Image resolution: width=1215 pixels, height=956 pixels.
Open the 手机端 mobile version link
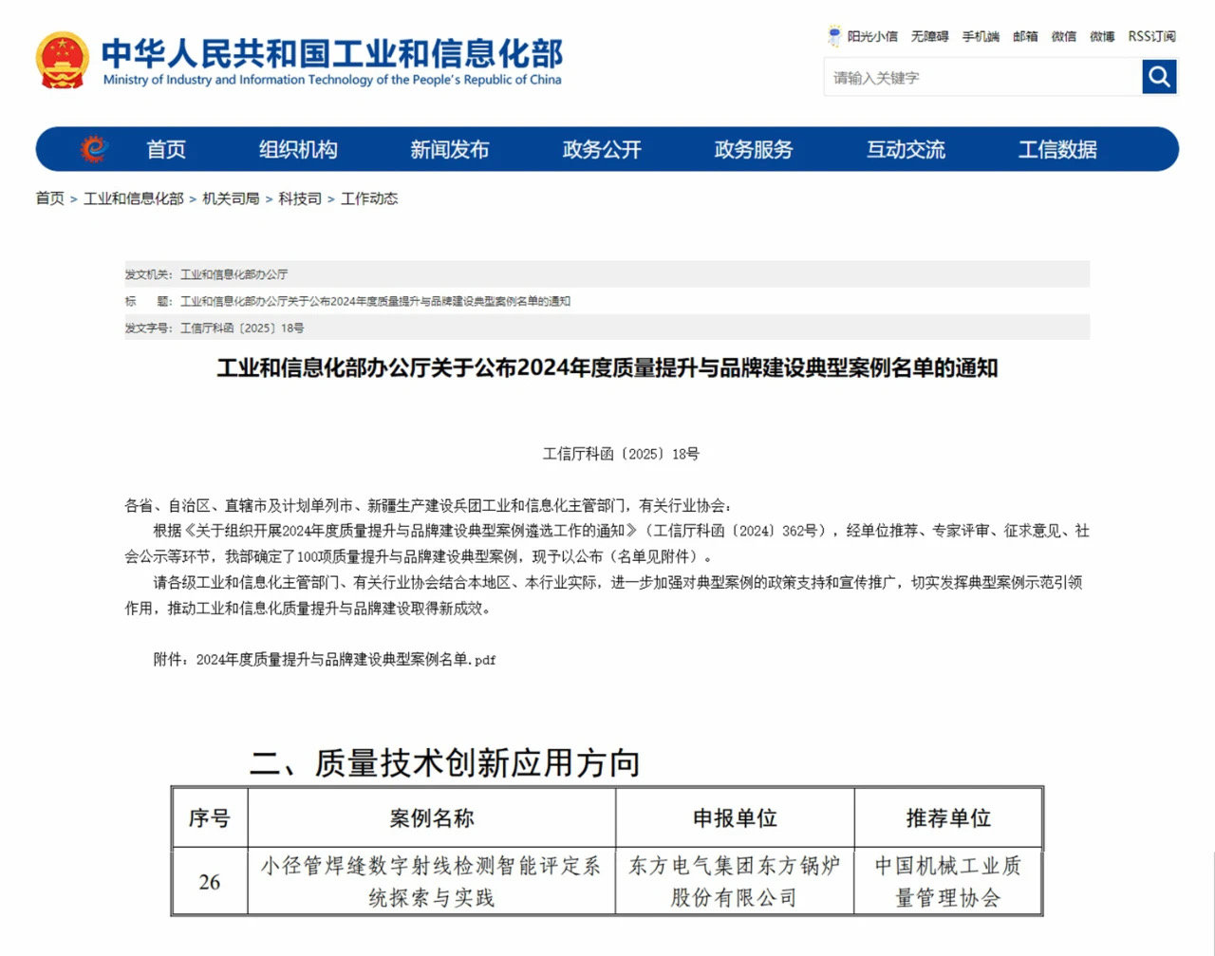pos(981,37)
